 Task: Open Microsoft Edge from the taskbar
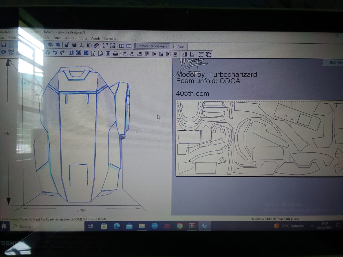click(x=117, y=226)
